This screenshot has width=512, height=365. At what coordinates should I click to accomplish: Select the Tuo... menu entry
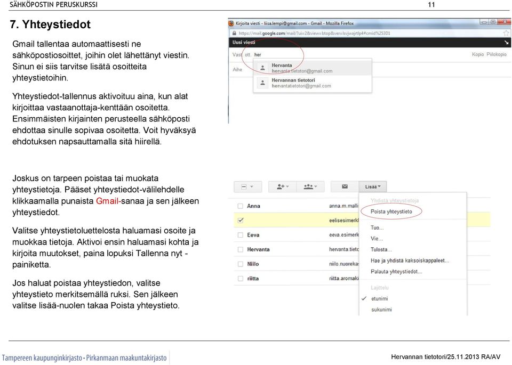click(377, 228)
